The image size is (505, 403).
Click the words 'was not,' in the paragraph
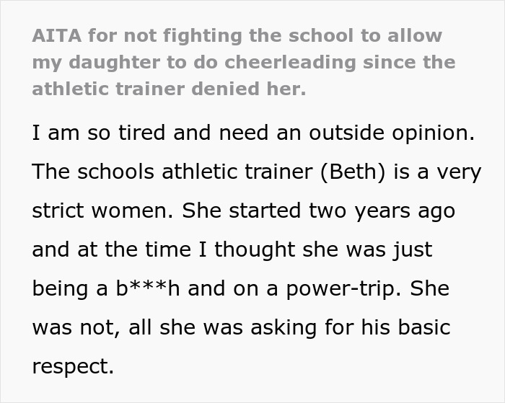click(x=76, y=328)
